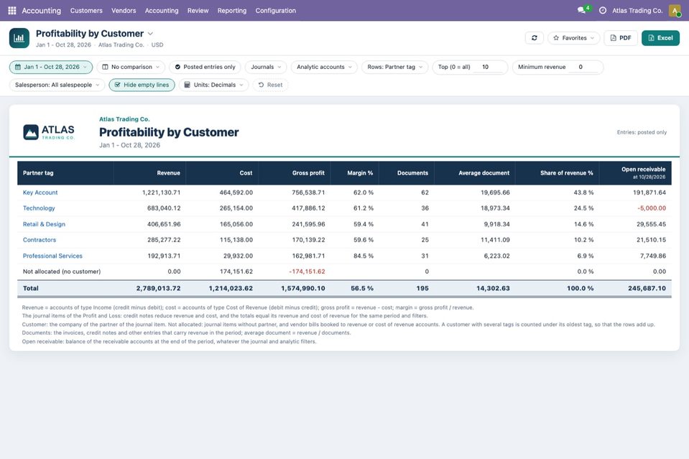Open the Accounting menu item

(x=161, y=10)
